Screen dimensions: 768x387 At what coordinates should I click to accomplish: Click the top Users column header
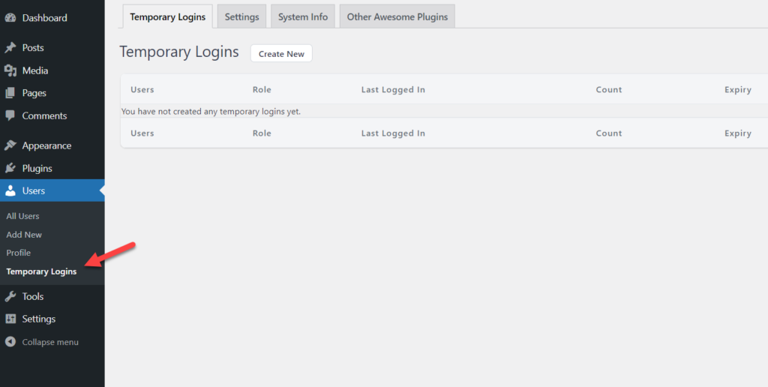click(142, 90)
